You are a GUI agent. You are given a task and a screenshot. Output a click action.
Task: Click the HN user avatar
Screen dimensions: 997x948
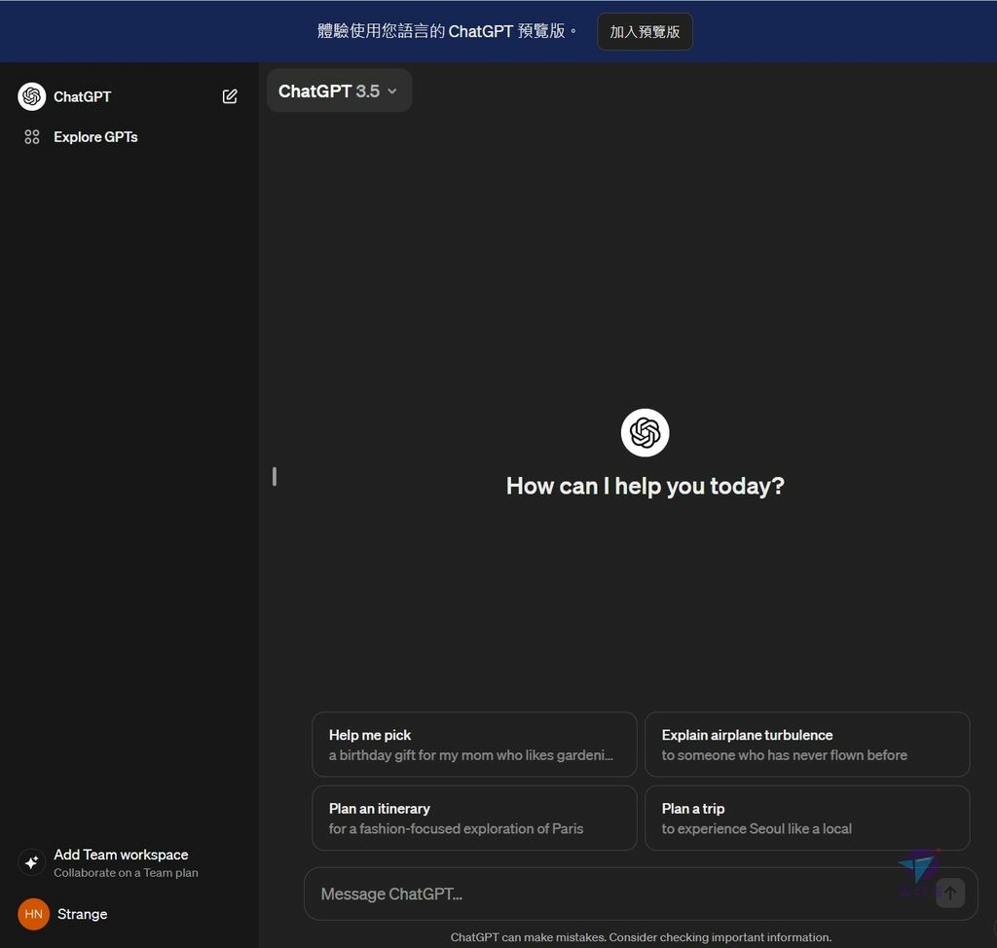(34, 914)
